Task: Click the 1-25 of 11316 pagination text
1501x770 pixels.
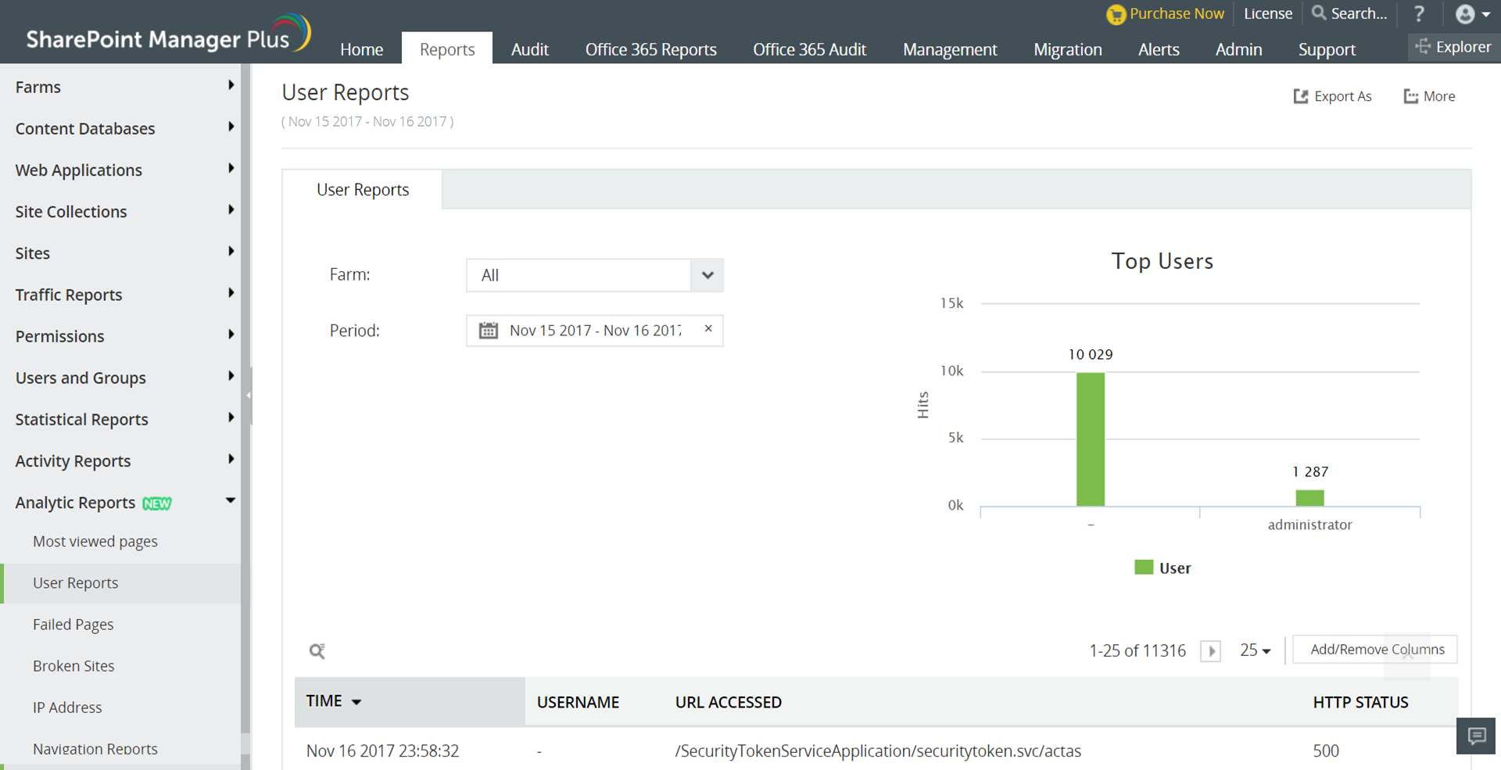Action: tap(1137, 650)
